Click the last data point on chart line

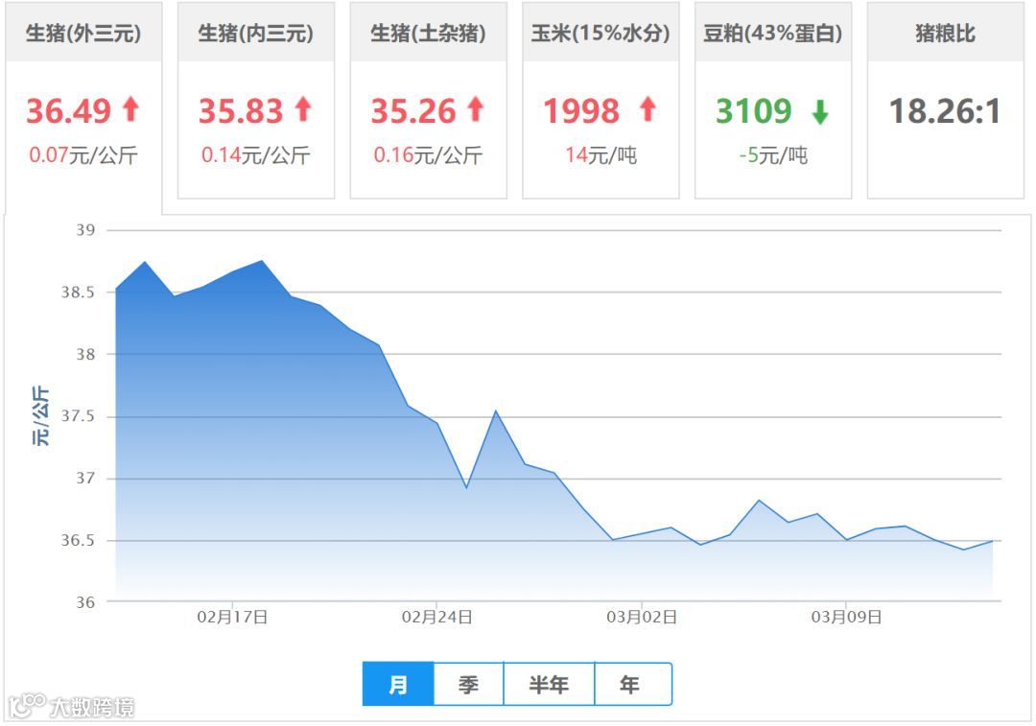point(993,541)
